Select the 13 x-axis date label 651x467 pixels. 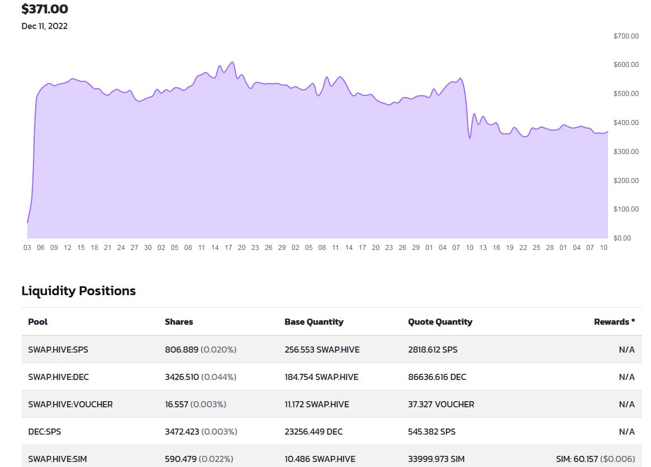[483, 248]
